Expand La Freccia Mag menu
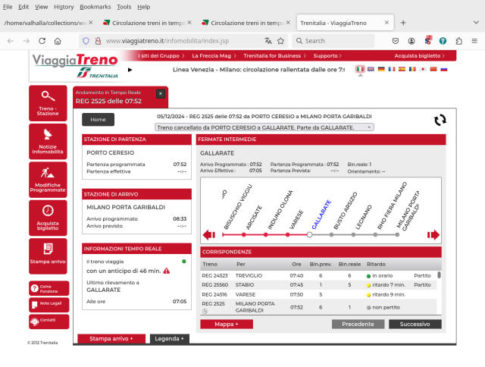The image size is (485, 367). (214, 55)
